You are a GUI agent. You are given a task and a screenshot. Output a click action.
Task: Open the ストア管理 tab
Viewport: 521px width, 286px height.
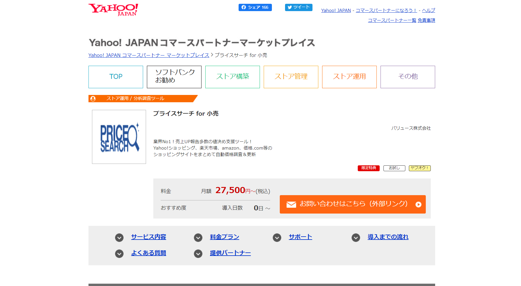291,77
